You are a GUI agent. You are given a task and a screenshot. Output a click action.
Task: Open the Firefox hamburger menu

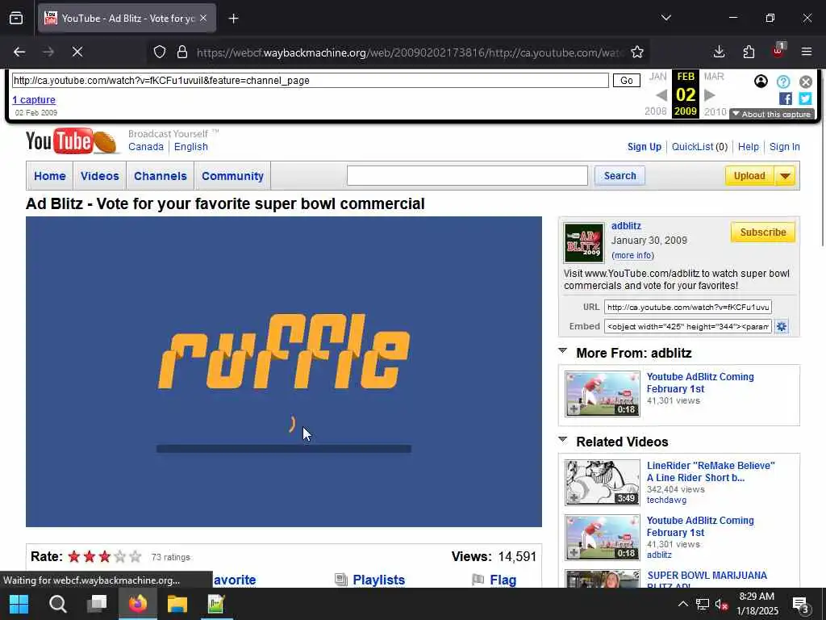pyautogui.click(x=807, y=52)
